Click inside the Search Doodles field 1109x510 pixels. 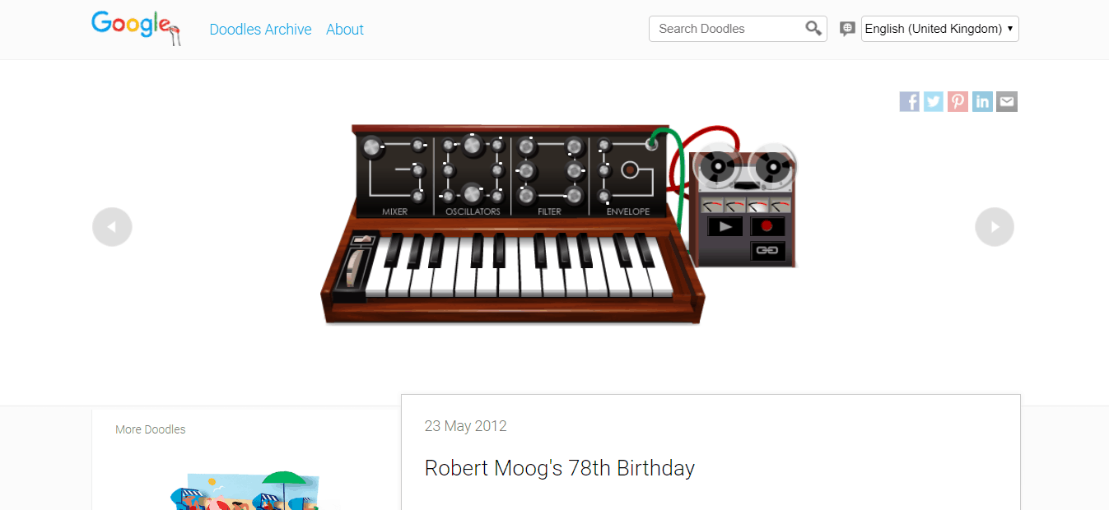[x=725, y=28]
